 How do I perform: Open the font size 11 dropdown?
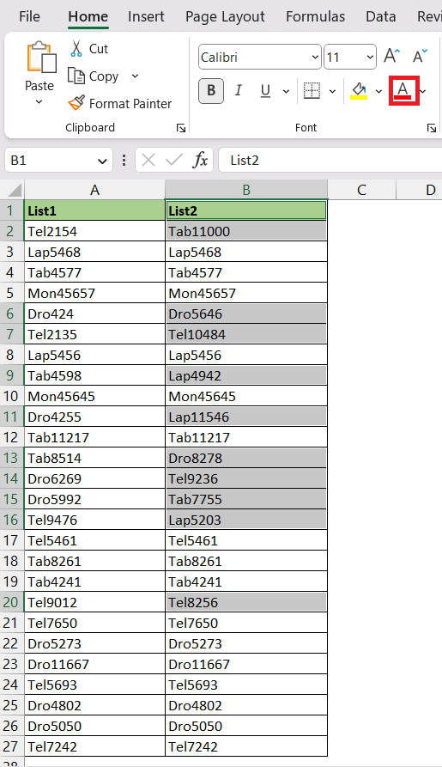coord(370,58)
